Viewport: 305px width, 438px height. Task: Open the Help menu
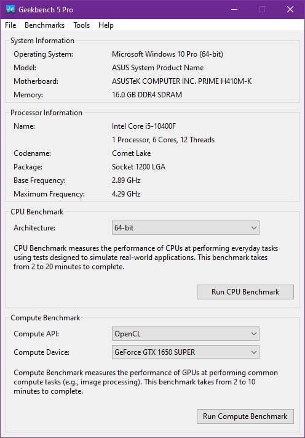[106, 25]
